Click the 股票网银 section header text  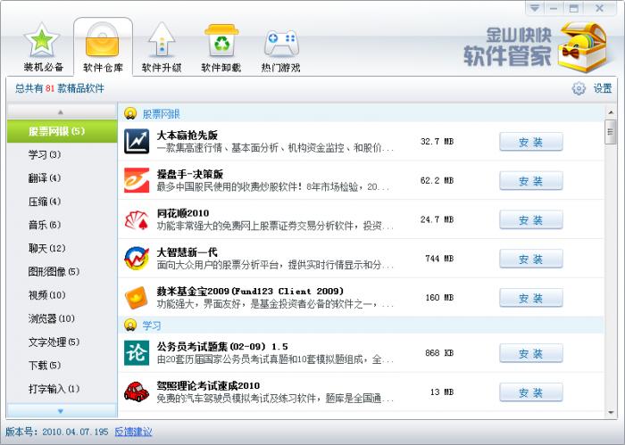pyautogui.click(x=161, y=114)
